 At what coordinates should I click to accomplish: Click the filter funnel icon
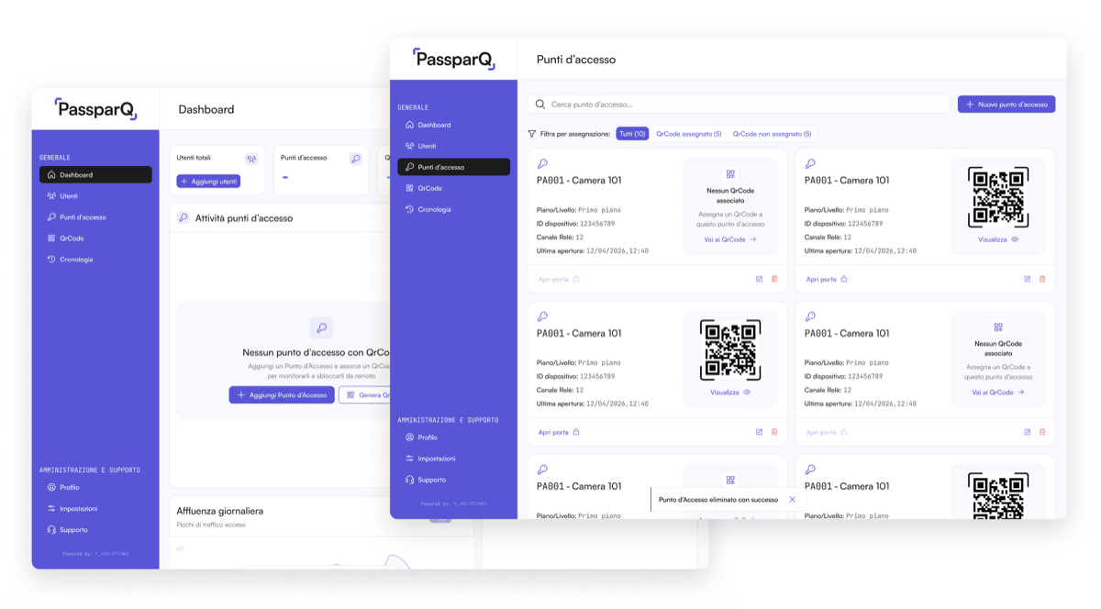click(x=532, y=134)
